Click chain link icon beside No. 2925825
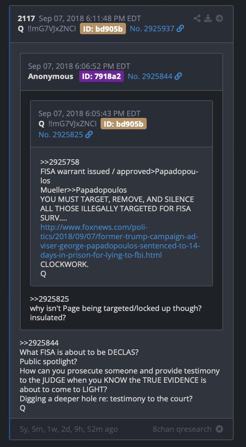246x447 pixels. click(x=89, y=134)
